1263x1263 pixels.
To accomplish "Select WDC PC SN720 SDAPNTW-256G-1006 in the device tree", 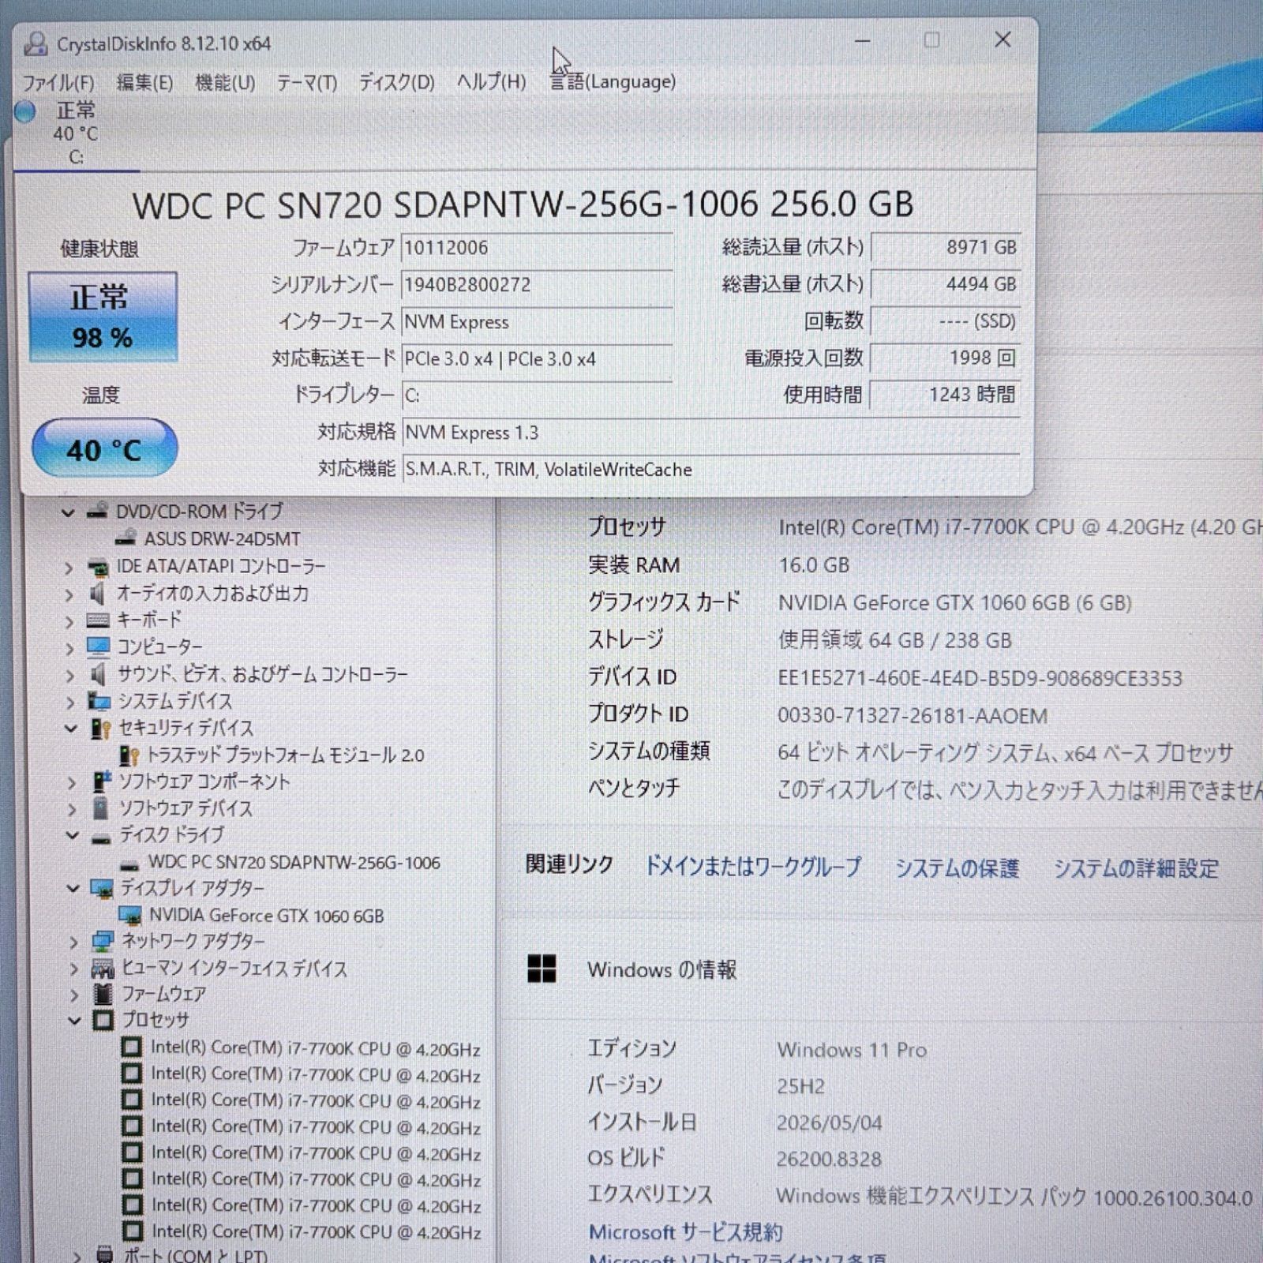I will point(294,863).
